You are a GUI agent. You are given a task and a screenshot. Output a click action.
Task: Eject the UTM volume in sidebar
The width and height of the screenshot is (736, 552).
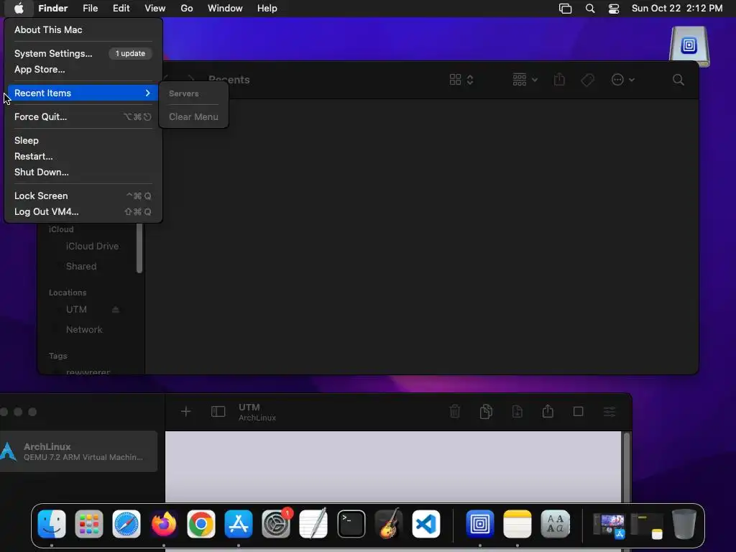coord(116,309)
